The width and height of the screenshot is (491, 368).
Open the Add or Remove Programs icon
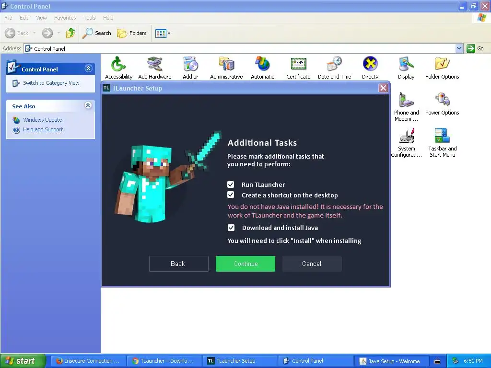click(190, 68)
